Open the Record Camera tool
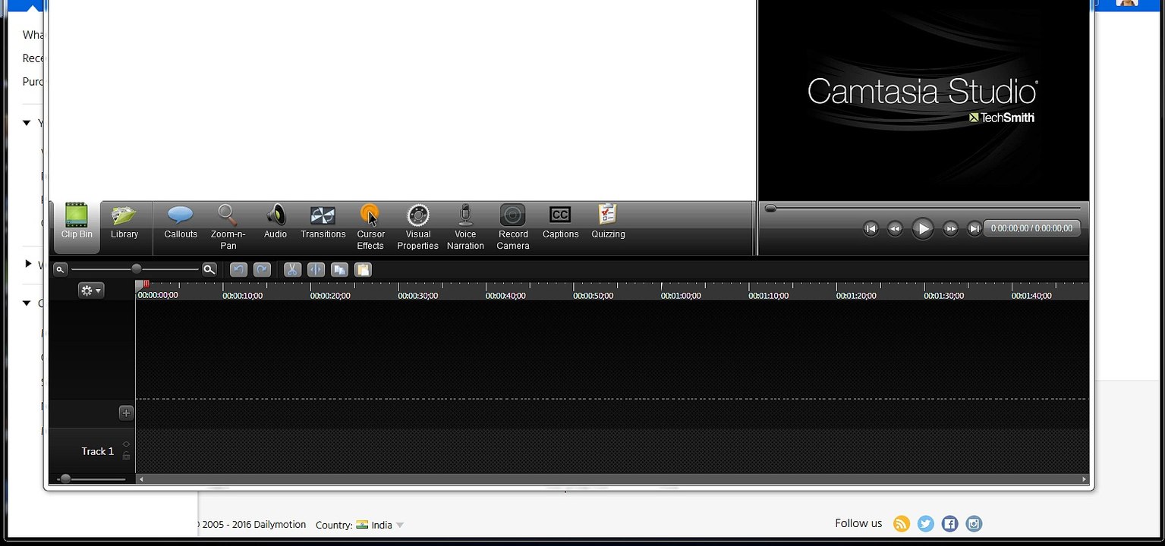Image resolution: width=1165 pixels, height=546 pixels. pyautogui.click(x=513, y=227)
